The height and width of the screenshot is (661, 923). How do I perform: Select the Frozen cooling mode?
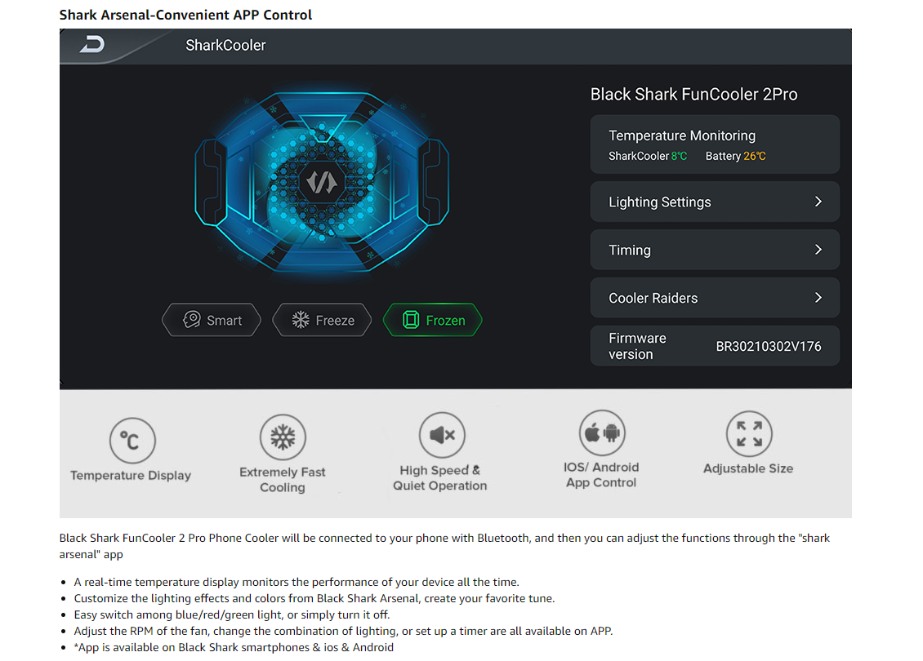click(433, 320)
